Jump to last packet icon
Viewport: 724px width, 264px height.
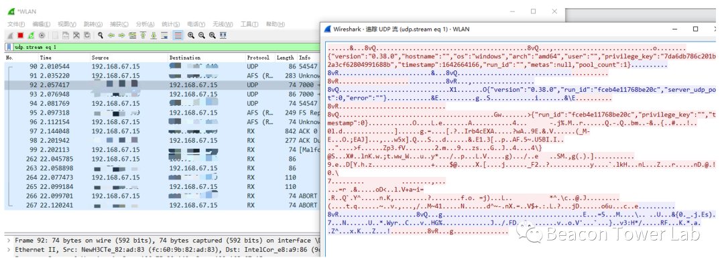(x=154, y=36)
